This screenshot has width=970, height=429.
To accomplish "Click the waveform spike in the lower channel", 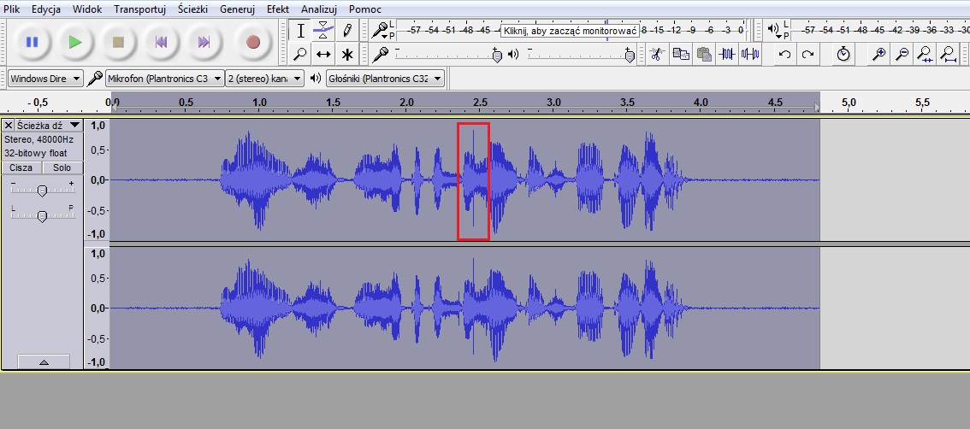I will (473, 306).
